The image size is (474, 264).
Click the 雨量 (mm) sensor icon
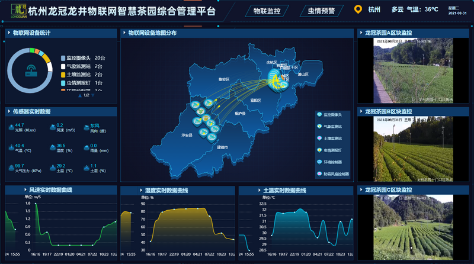(86, 147)
